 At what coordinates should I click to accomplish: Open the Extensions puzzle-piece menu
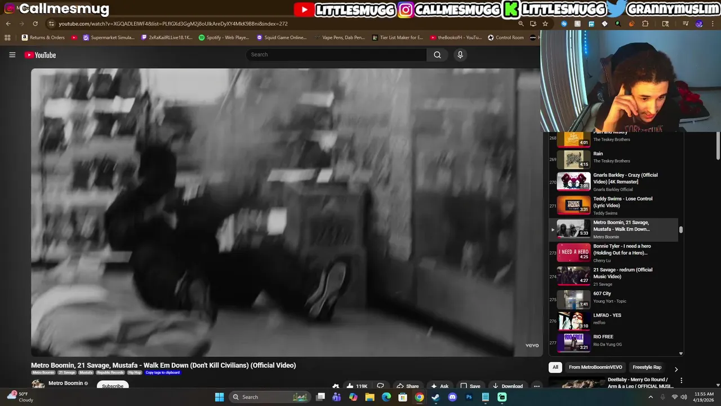645,24
